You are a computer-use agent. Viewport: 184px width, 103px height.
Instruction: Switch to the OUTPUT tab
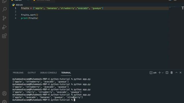click(32, 73)
